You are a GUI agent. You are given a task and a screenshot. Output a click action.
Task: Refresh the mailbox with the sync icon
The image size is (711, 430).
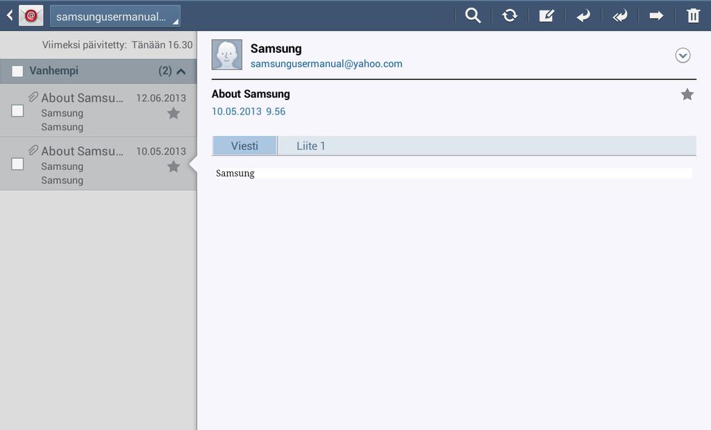[x=510, y=16]
